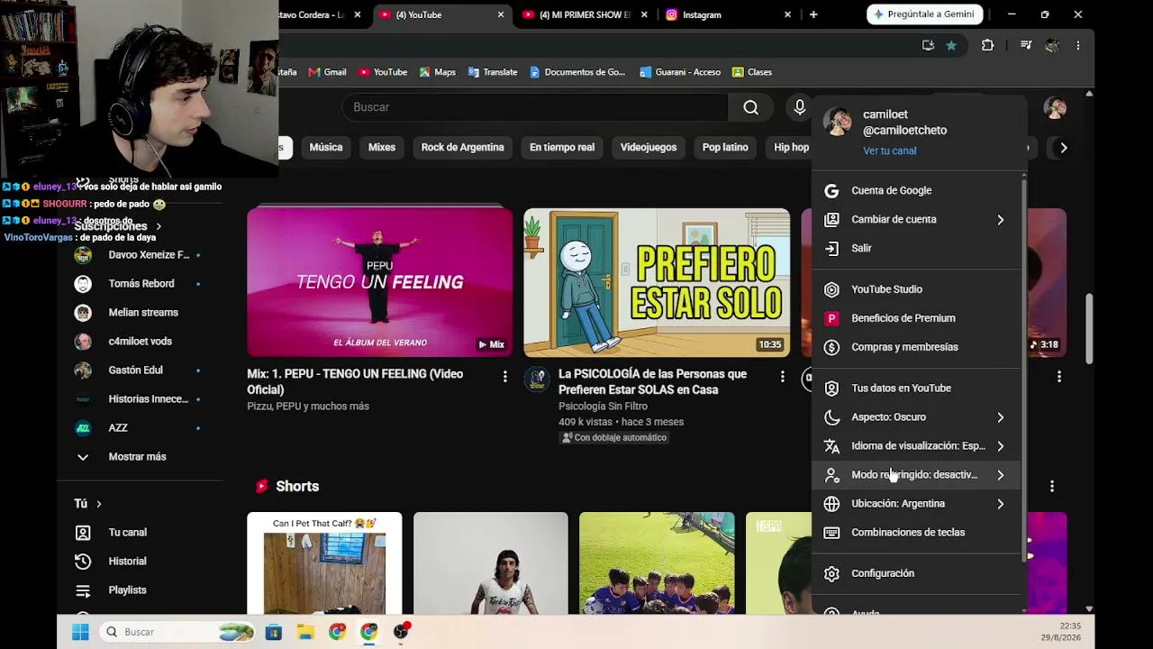This screenshot has height=649, width=1153.
Task: Expand the Idioma de visualización submenu
Action: point(916,446)
